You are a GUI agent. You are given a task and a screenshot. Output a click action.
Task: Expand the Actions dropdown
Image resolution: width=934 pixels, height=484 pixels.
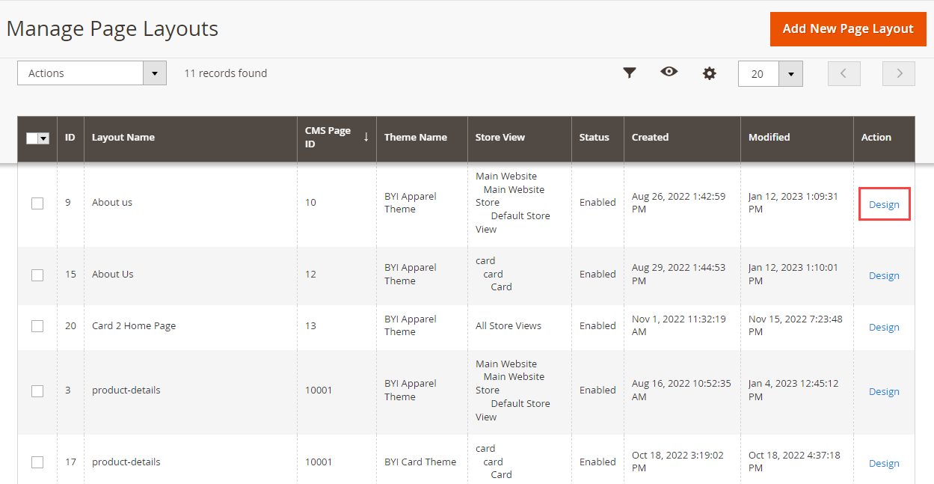(x=154, y=73)
